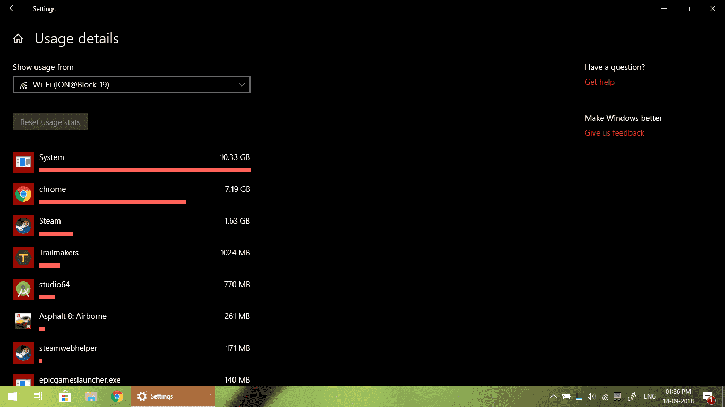This screenshot has height=407, width=725.
Task: Open the Windows Start menu
Action: coord(13,396)
